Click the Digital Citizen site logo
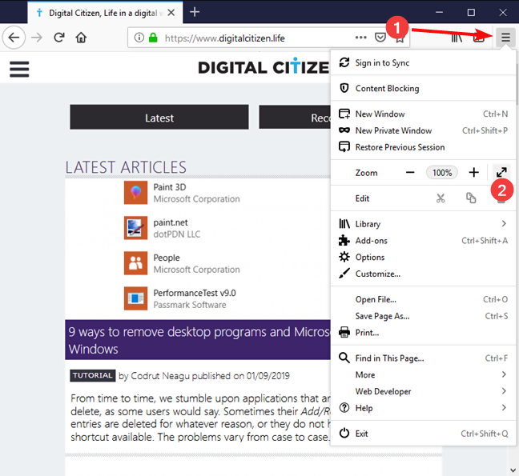 (264, 67)
